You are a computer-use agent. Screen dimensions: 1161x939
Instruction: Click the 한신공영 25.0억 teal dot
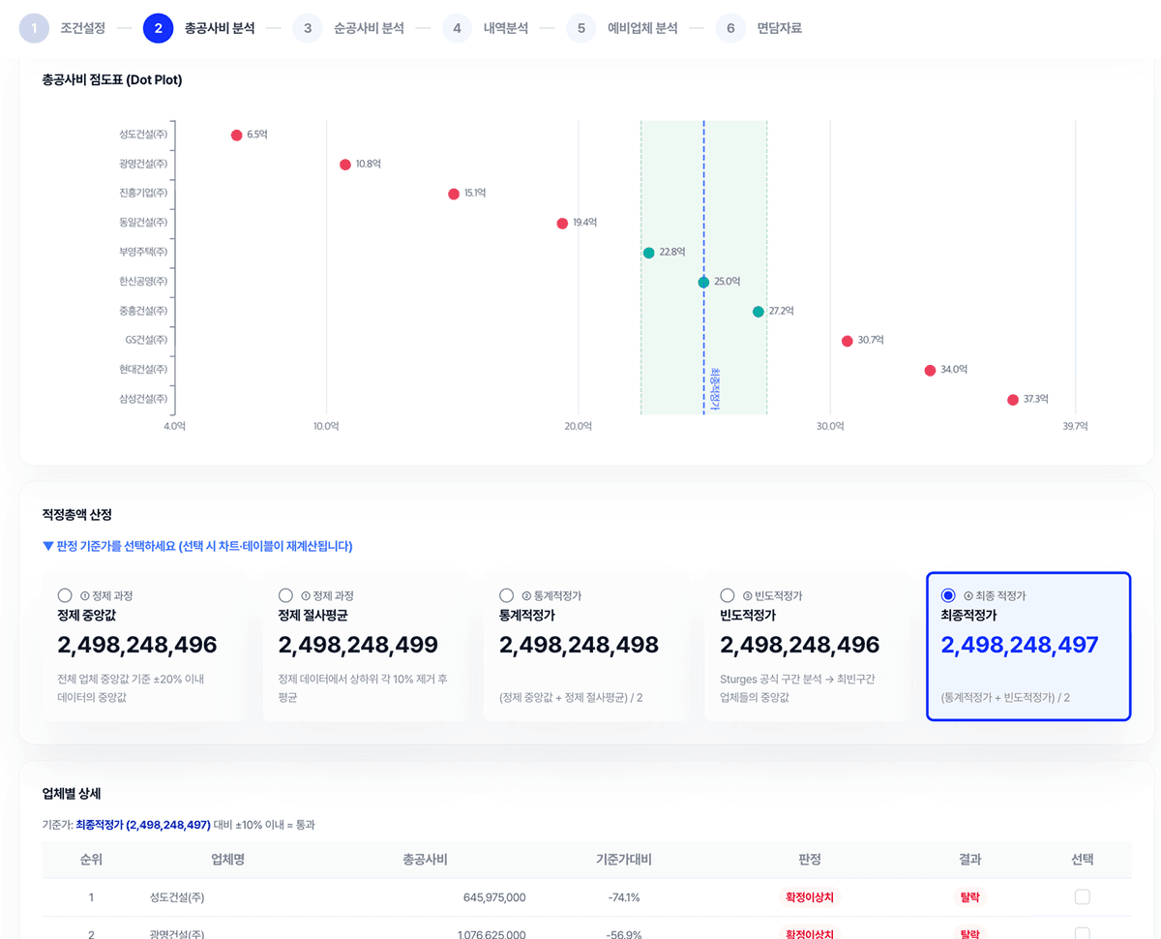tap(703, 283)
